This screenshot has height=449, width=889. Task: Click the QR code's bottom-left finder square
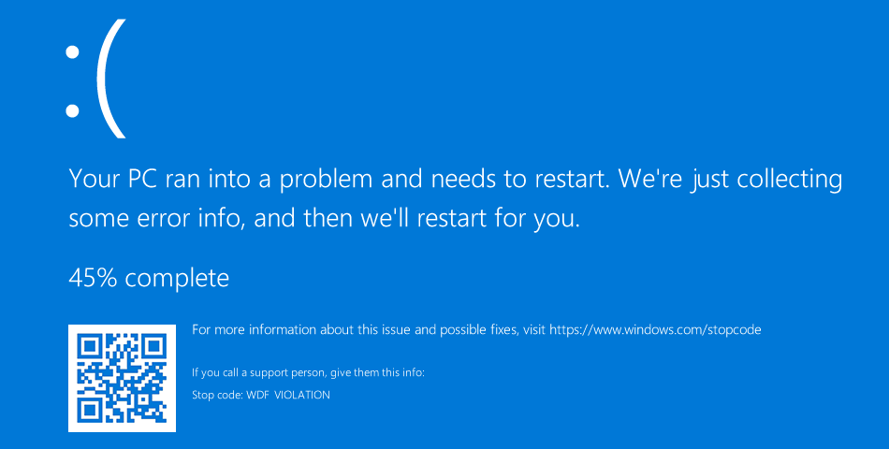click(x=89, y=411)
